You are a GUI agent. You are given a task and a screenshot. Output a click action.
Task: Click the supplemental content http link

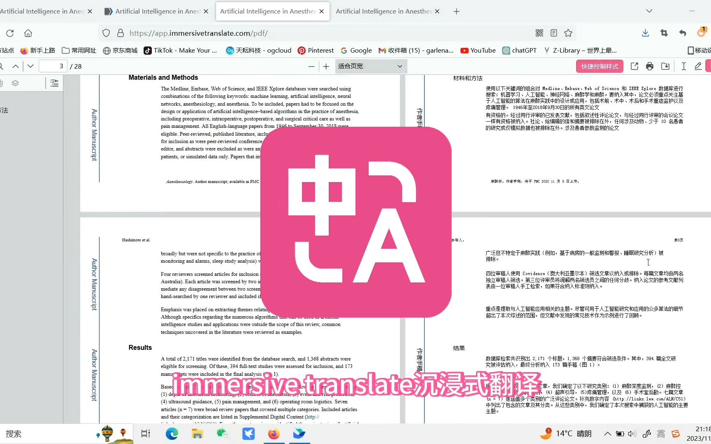pyautogui.click(x=313, y=417)
